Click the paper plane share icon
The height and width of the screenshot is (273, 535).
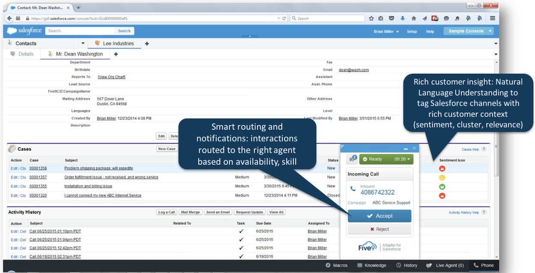[x=424, y=18]
